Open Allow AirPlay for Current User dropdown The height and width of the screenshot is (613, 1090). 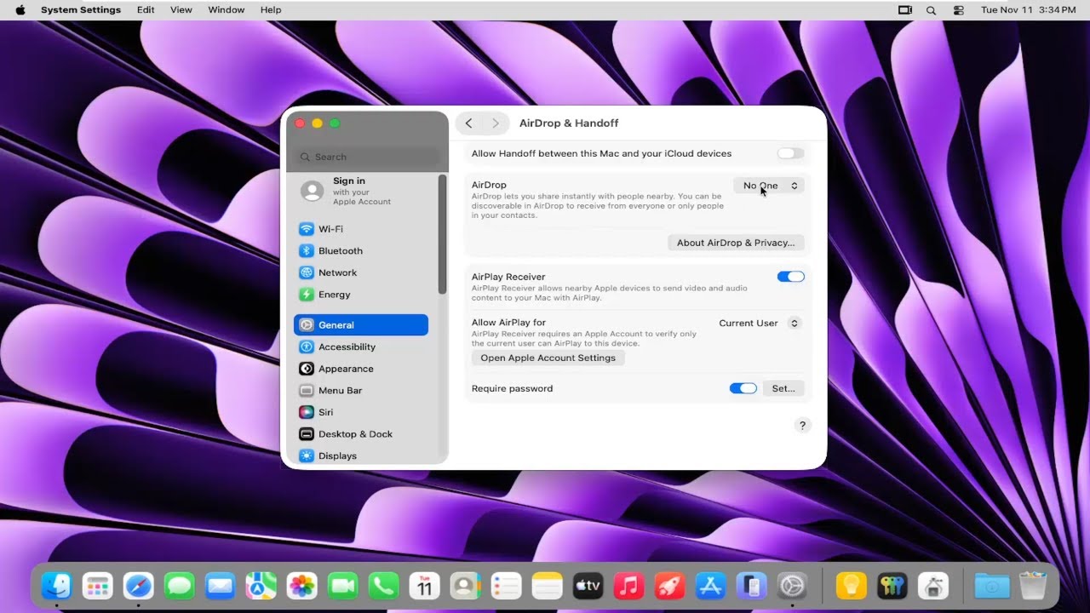(760, 324)
